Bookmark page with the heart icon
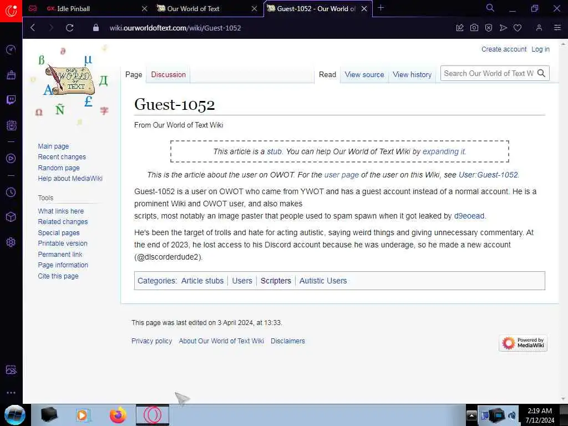Viewport: 568px width, 426px height. pyautogui.click(x=518, y=28)
